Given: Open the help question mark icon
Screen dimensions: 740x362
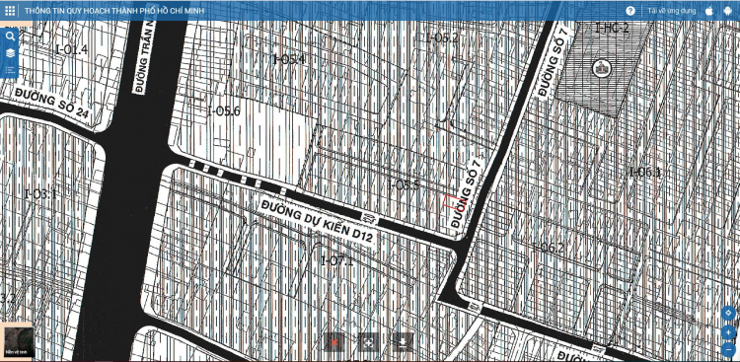Looking at the screenshot, I should (x=630, y=11).
